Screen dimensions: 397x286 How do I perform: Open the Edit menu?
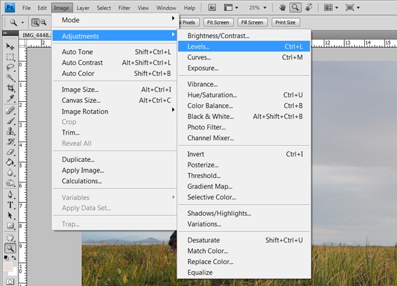[42, 8]
